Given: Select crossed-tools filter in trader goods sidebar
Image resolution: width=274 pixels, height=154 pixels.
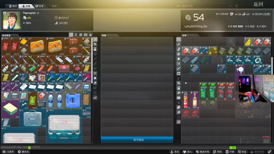Looking at the screenshot, I should coord(95,73).
